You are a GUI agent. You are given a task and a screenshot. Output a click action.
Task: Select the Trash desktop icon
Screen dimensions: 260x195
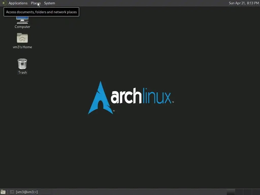click(22, 66)
